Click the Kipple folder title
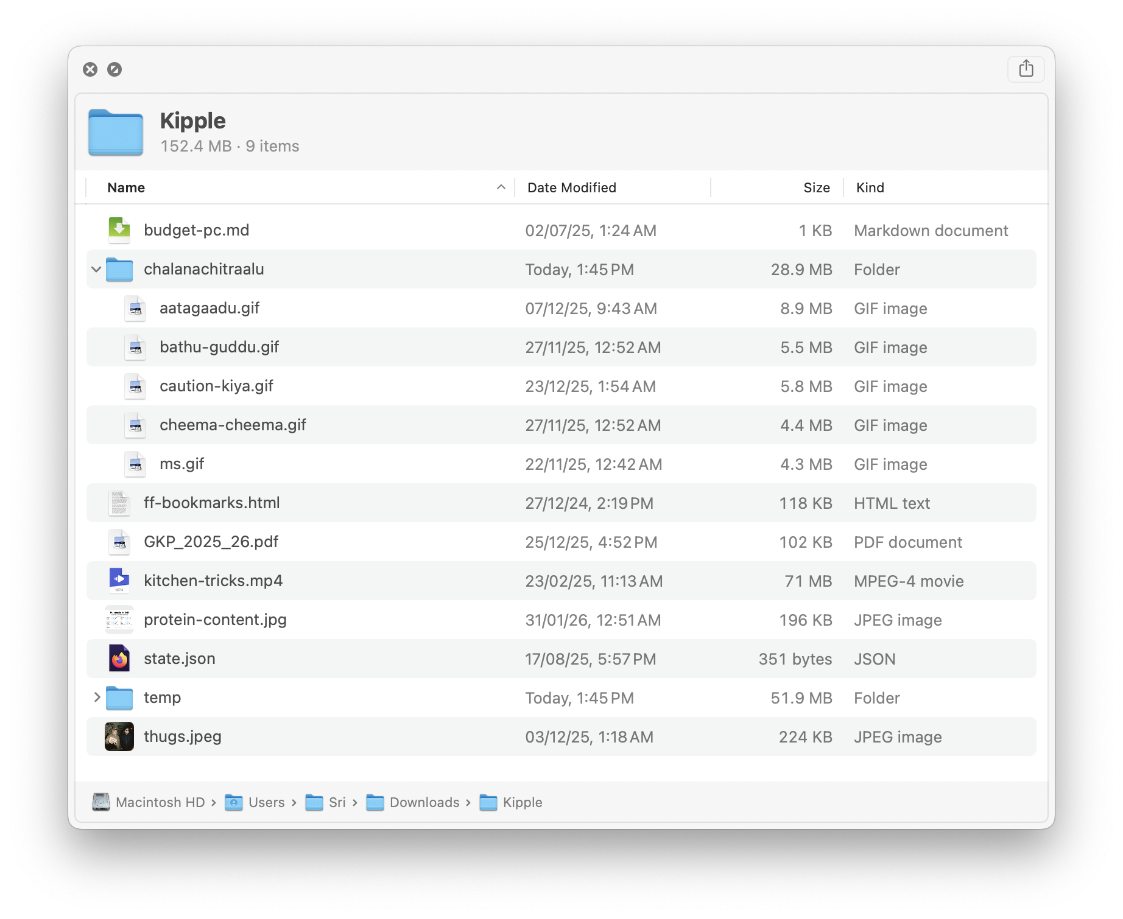 [193, 121]
